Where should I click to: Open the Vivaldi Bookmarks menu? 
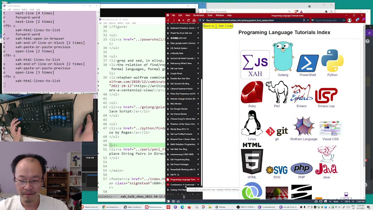coord(199,15)
